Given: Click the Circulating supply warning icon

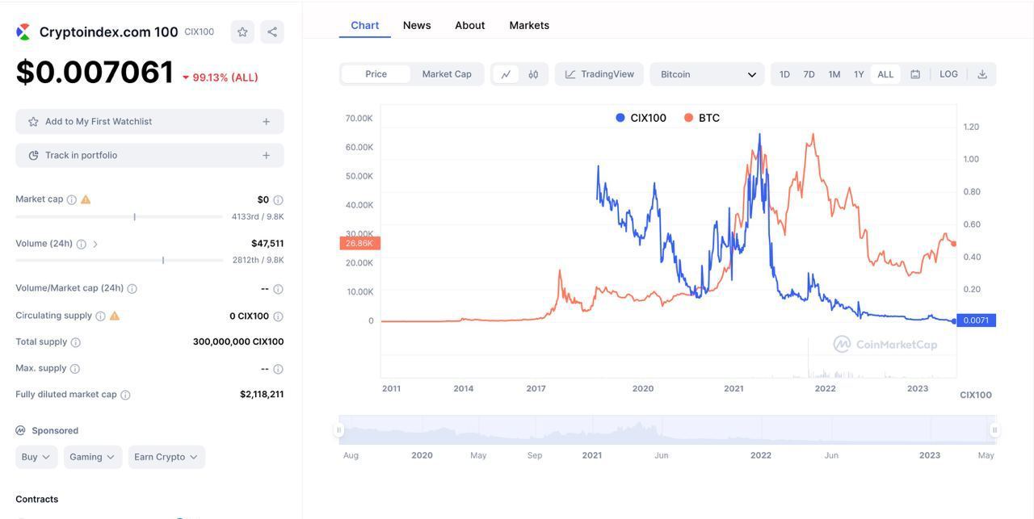Looking at the screenshot, I should coord(115,316).
